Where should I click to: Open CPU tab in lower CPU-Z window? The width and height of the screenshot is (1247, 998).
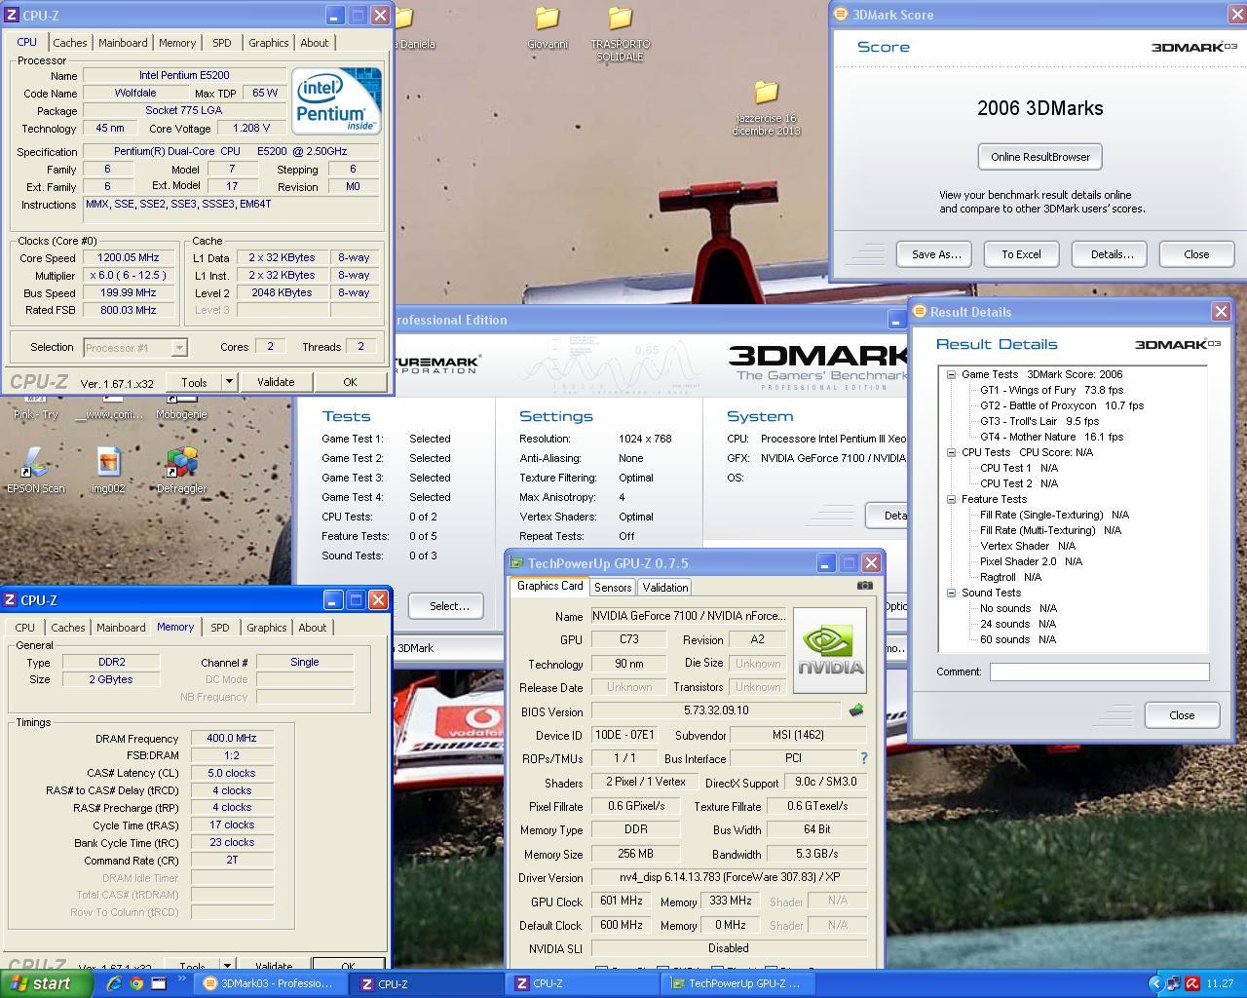25,628
